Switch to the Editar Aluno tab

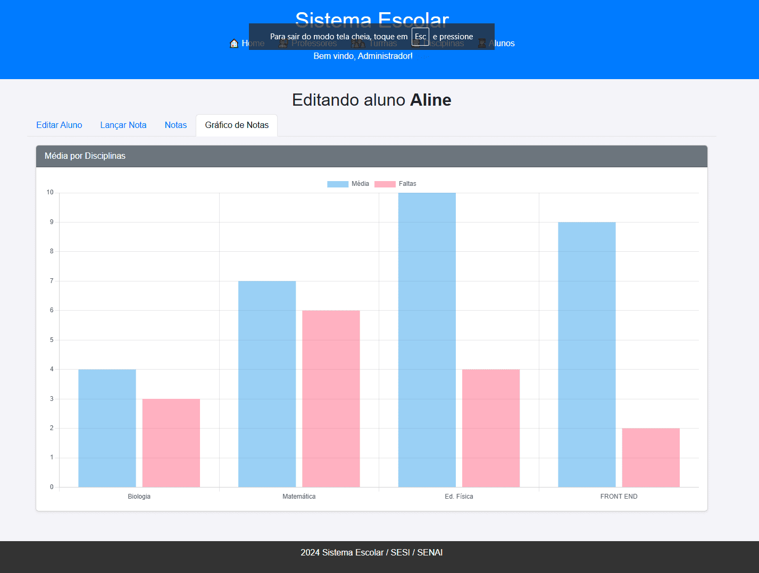[x=59, y=125]
